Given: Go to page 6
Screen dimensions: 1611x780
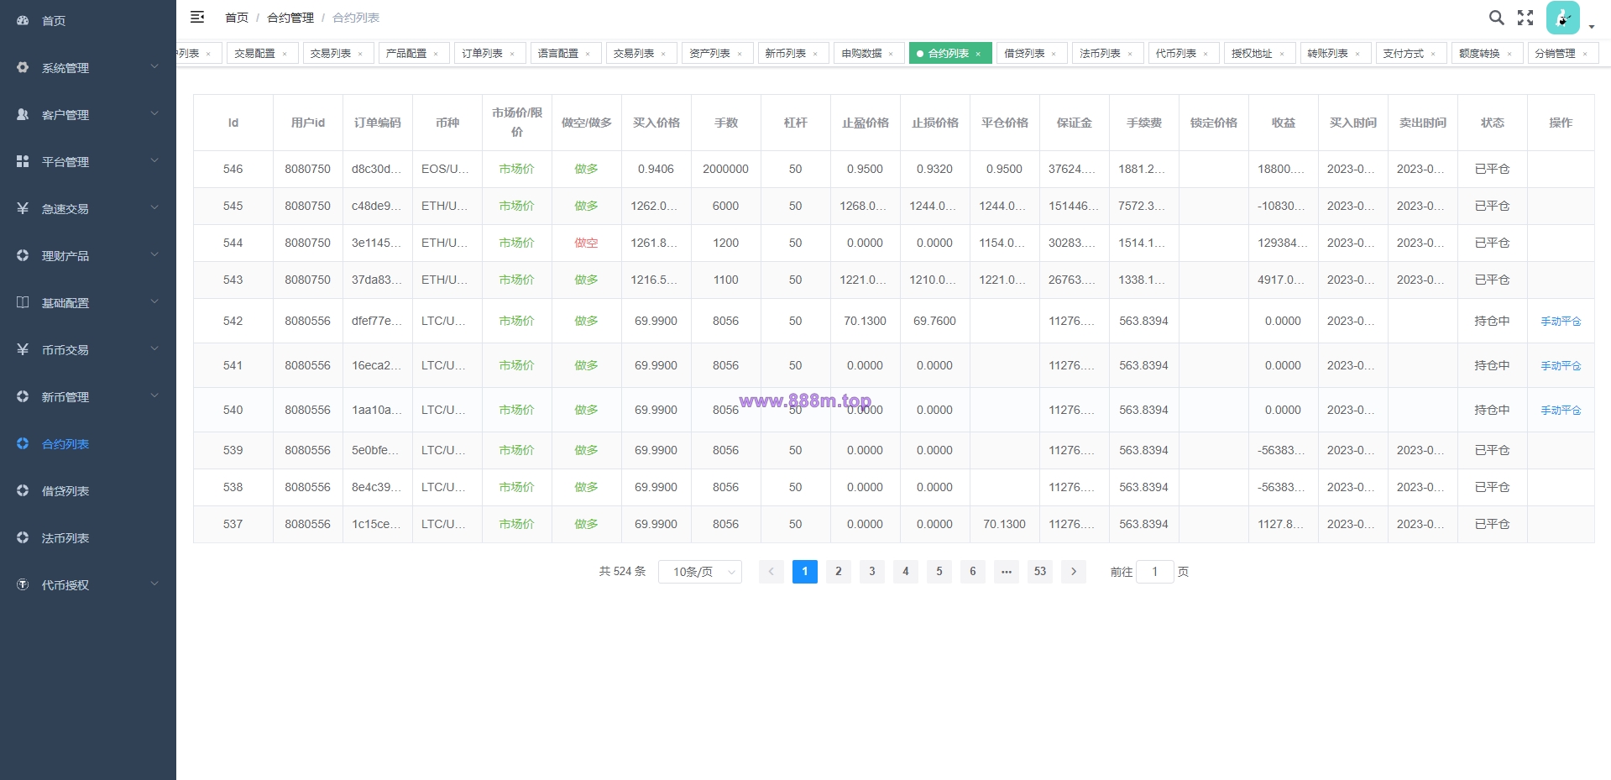Looking at the screenshot, I should pos(973,572).
